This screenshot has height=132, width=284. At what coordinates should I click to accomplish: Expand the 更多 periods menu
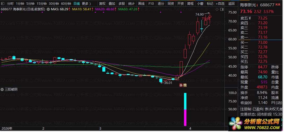point(86,4)
